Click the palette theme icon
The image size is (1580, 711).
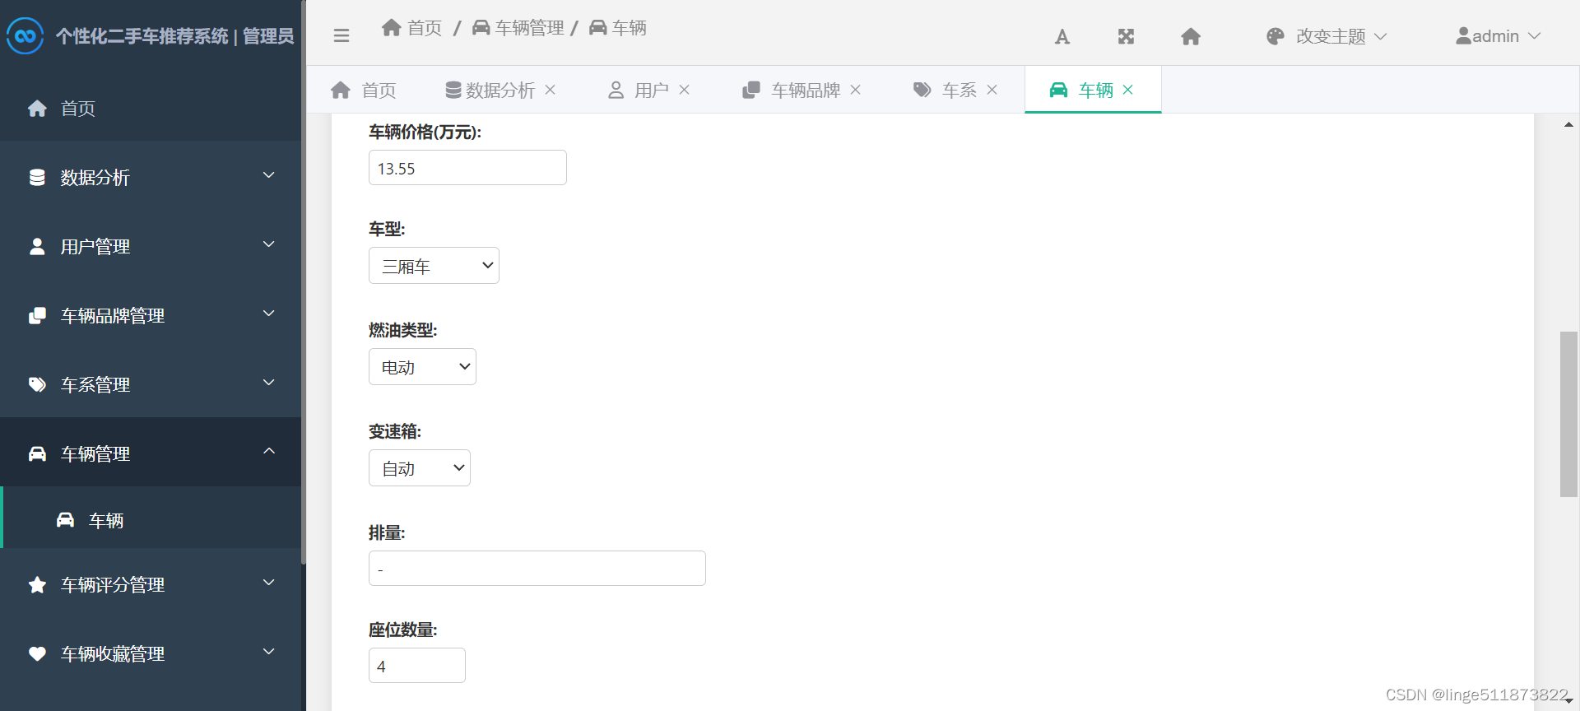point(1276,36)
